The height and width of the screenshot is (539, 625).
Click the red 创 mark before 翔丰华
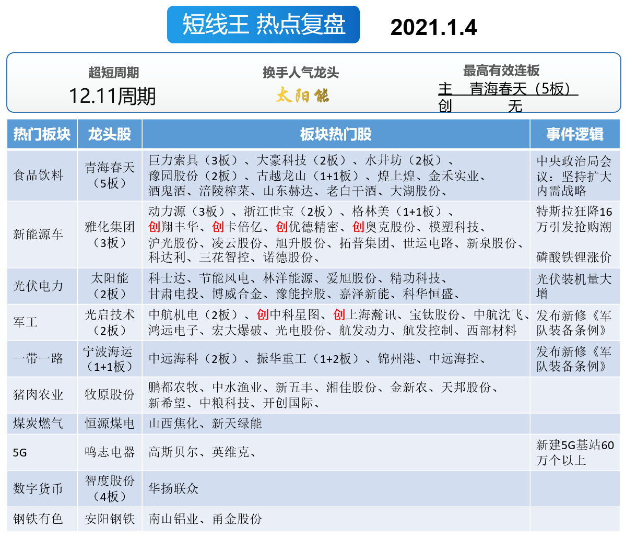click(x=154, y=227)
